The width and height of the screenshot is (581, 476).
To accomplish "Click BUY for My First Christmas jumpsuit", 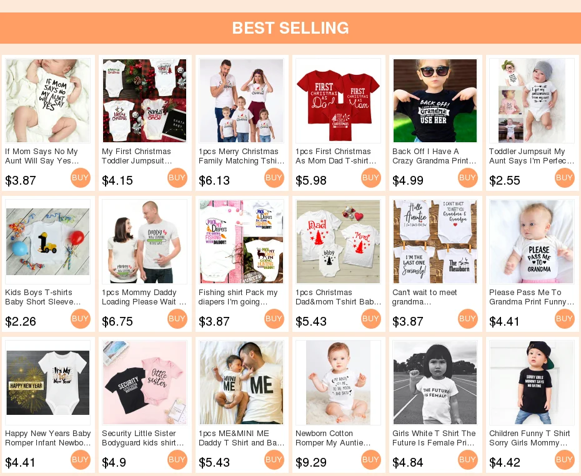I will click(x=177, y=178).
